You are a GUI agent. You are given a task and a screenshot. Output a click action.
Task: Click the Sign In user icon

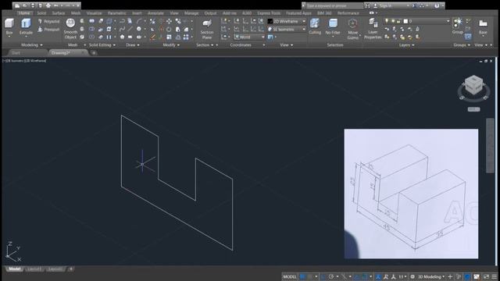click(375, 5)
